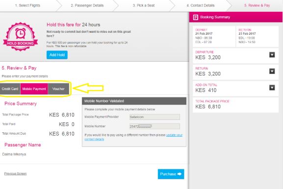This screenshot has height=189, width=283.
Task: Click the Mobile Payment Provider field
Action: pyautogui.click(x=154, y=117)
